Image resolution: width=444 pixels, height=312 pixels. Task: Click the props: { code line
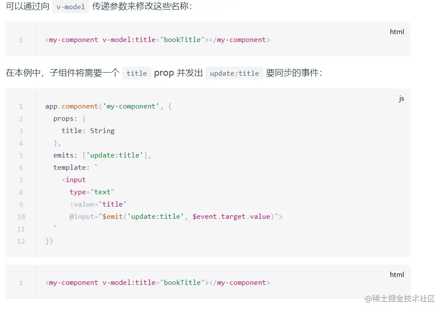coord(70,119)
